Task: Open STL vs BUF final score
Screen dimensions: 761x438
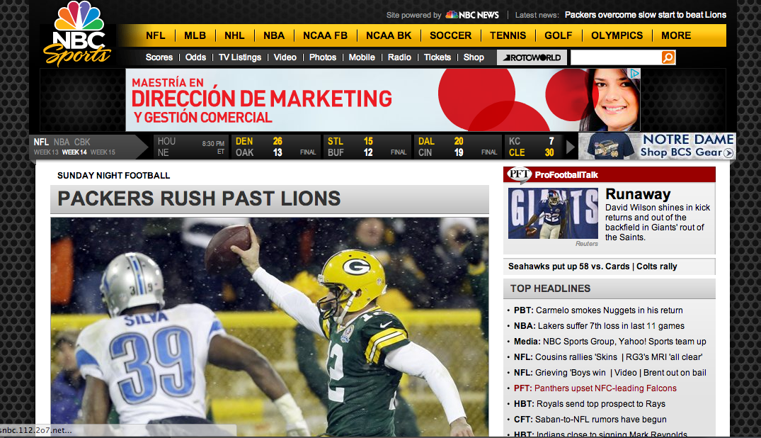Action: pyautogui.click(x=367, y=147)
